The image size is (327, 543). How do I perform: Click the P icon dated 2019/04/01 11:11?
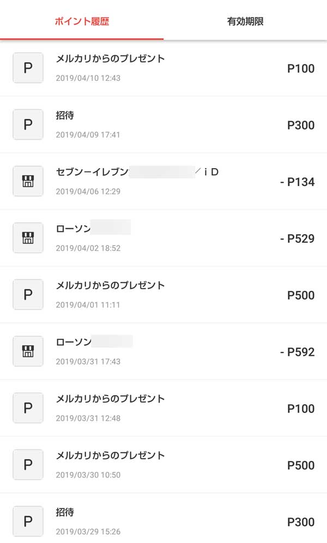(28, 295)
